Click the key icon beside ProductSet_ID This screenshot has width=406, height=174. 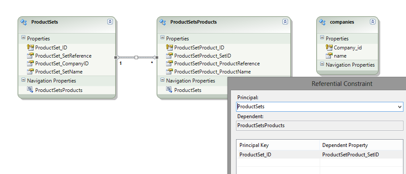click(30, 48)
